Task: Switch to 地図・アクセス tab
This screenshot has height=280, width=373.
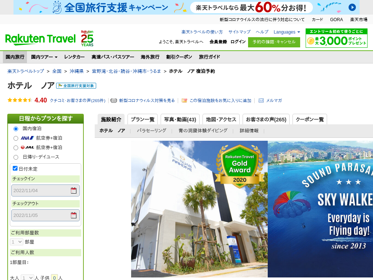Action: 221,119
